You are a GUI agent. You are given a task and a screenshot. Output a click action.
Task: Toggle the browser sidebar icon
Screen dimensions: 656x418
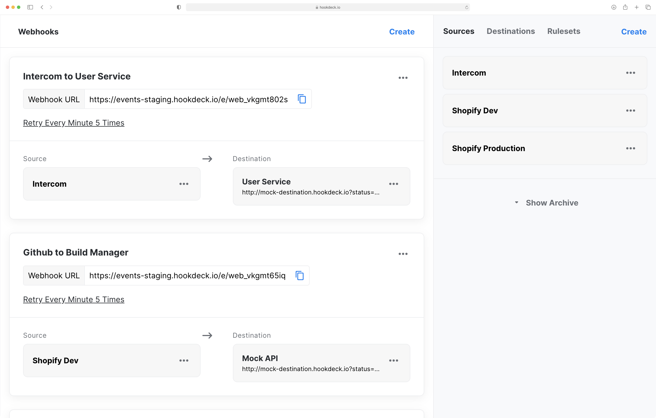tap(30, 7)
